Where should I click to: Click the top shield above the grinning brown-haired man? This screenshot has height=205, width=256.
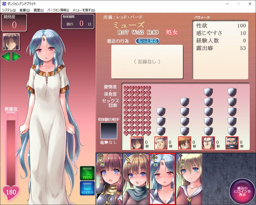[184, 102]
